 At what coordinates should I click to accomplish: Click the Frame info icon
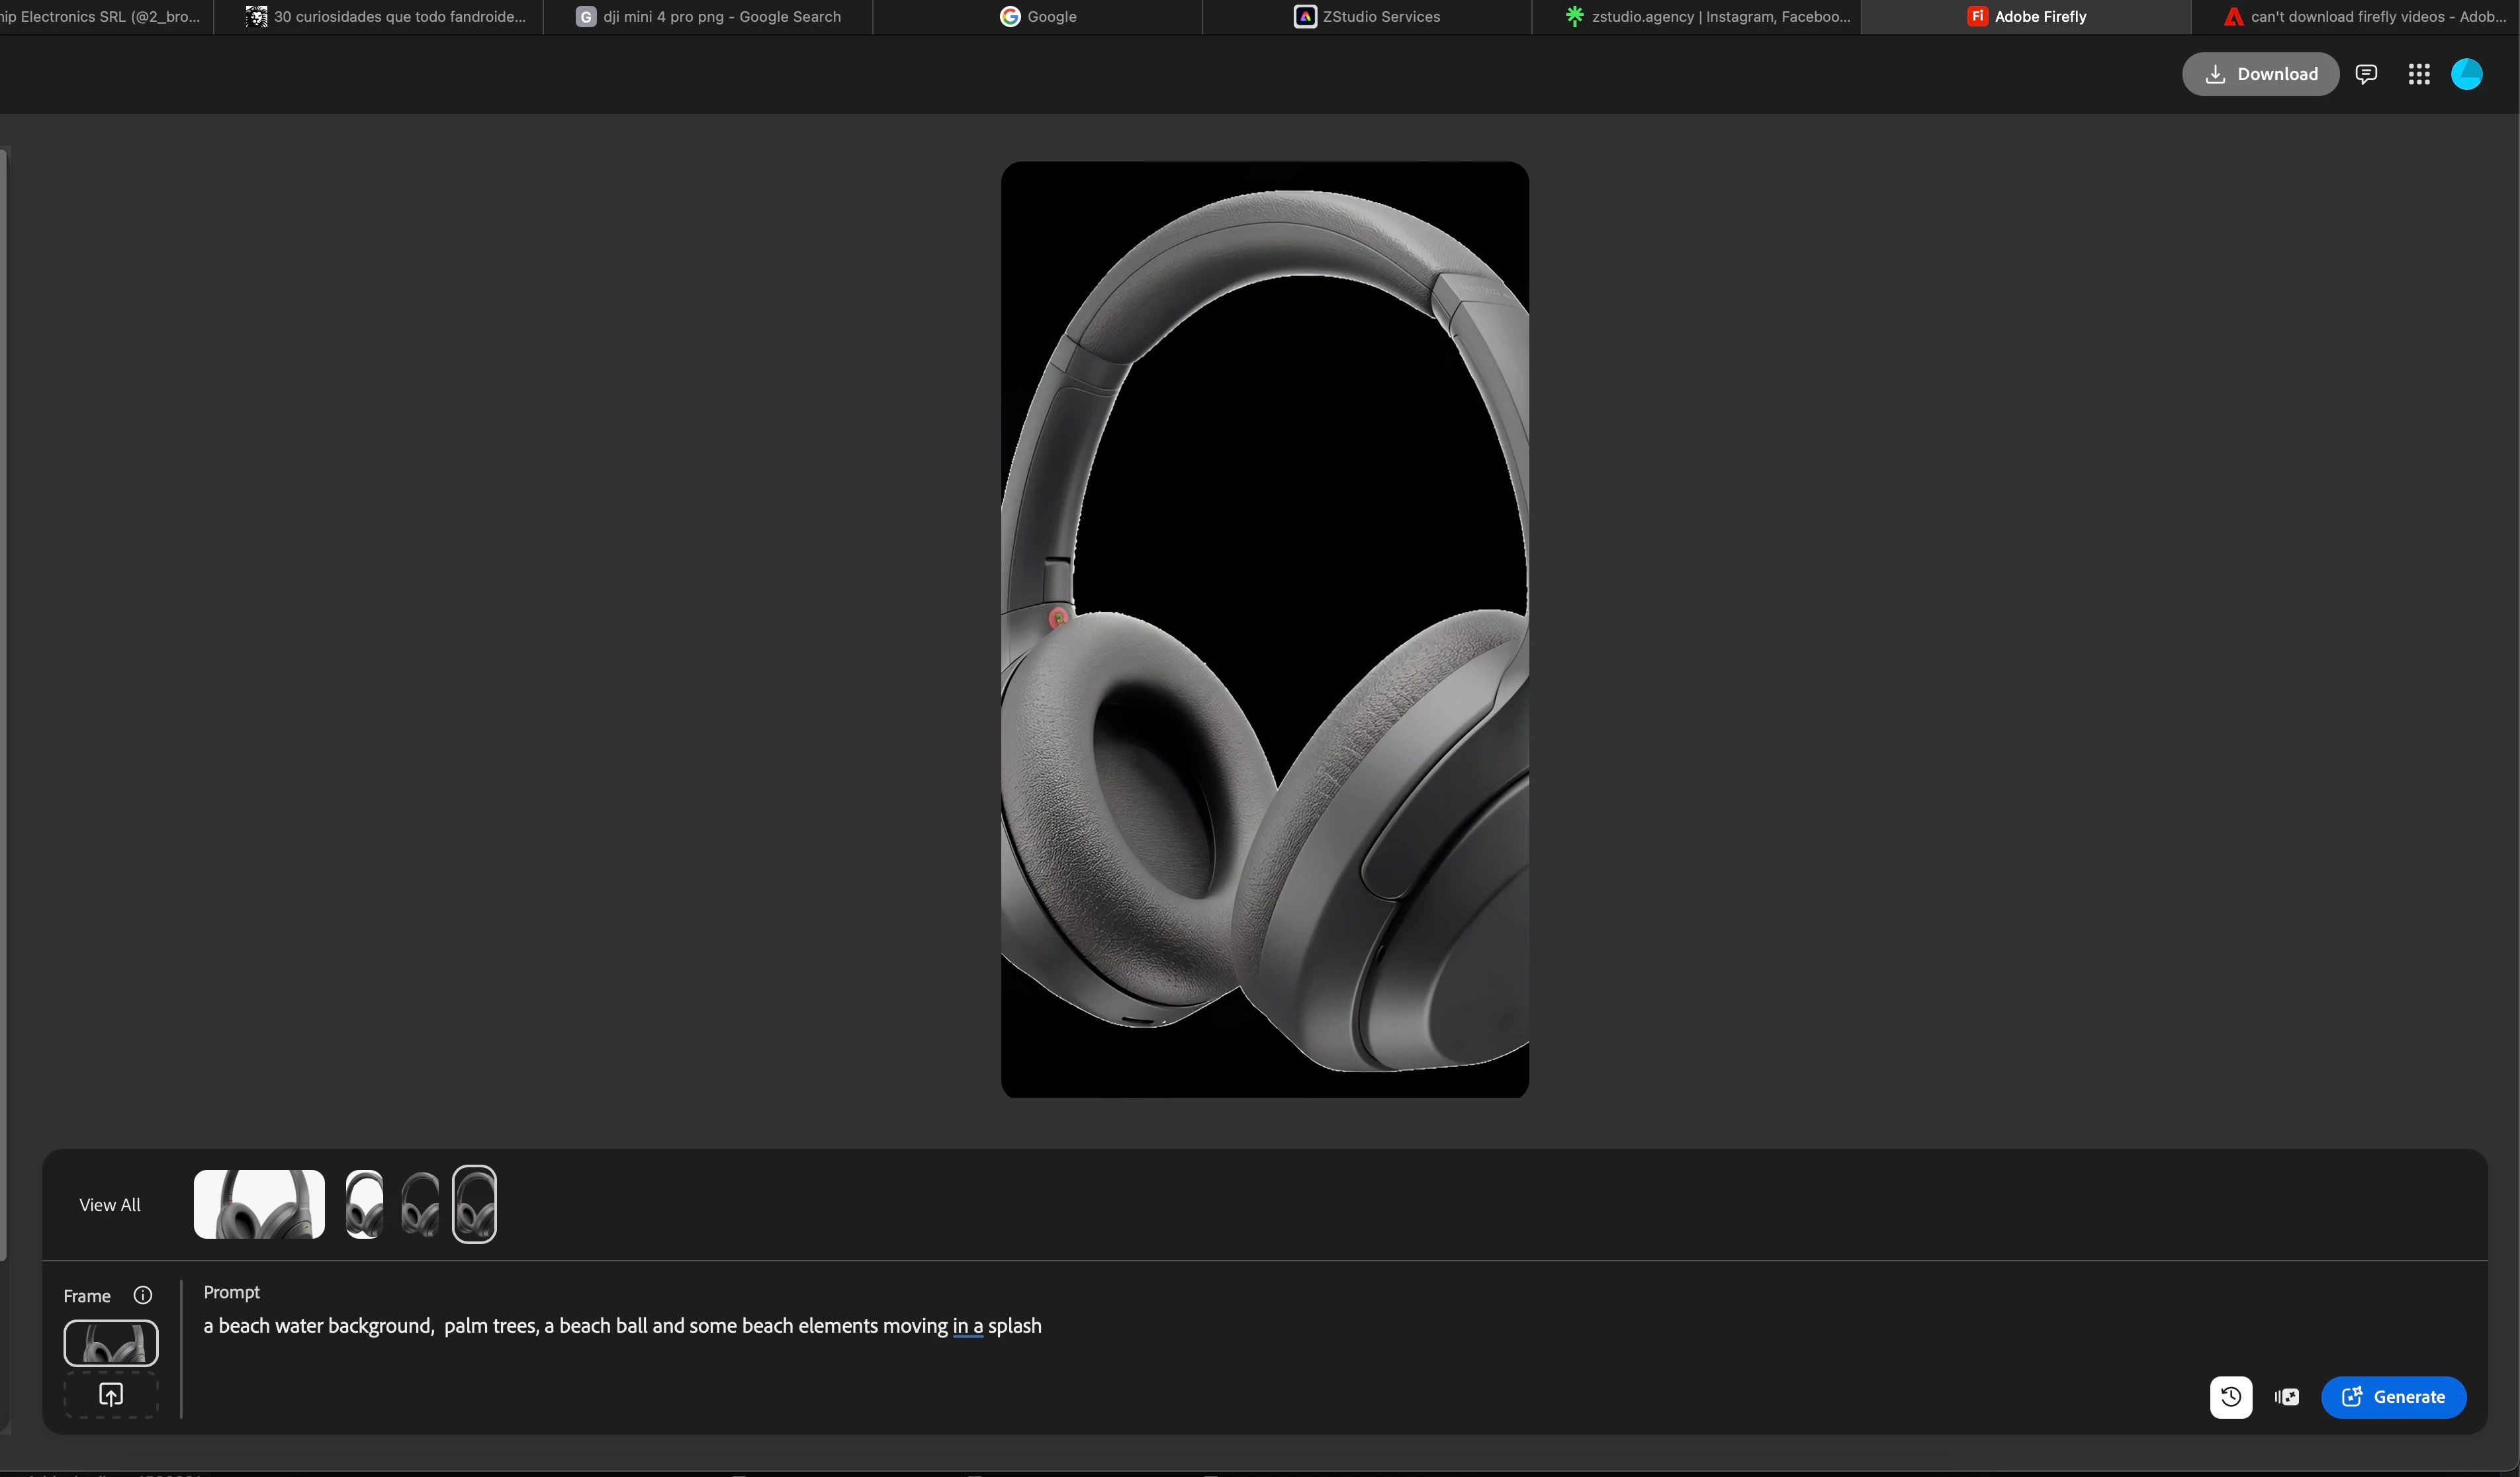point(143,1295)
